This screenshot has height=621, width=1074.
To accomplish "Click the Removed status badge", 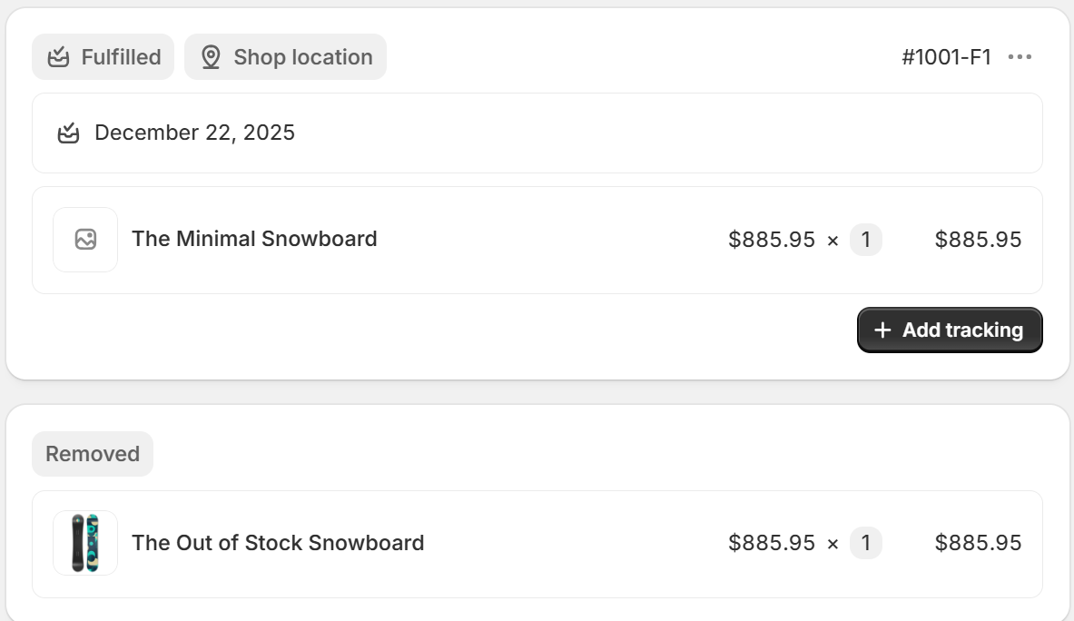I will [93, 454].
